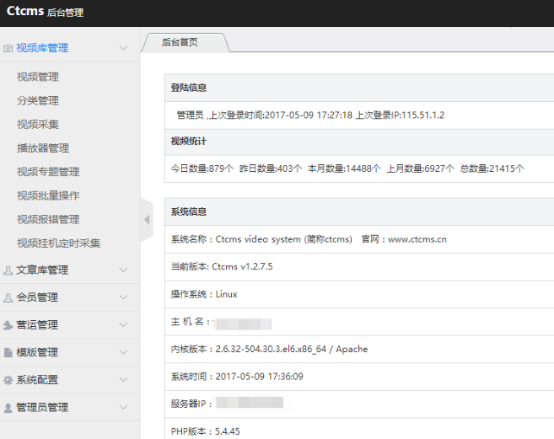Click the gear icon beside 系统配置
The image size is (554, 439).
pyautogui.click(x=8, y=380)
